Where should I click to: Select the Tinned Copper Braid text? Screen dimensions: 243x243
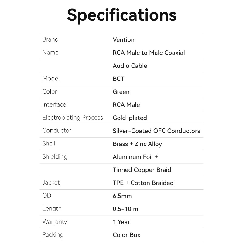pos(142,170)
